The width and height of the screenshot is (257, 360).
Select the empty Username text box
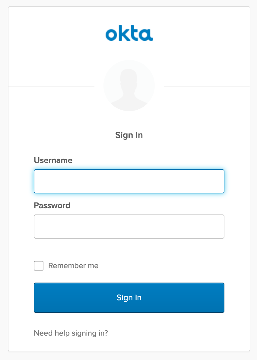point(129,181)
